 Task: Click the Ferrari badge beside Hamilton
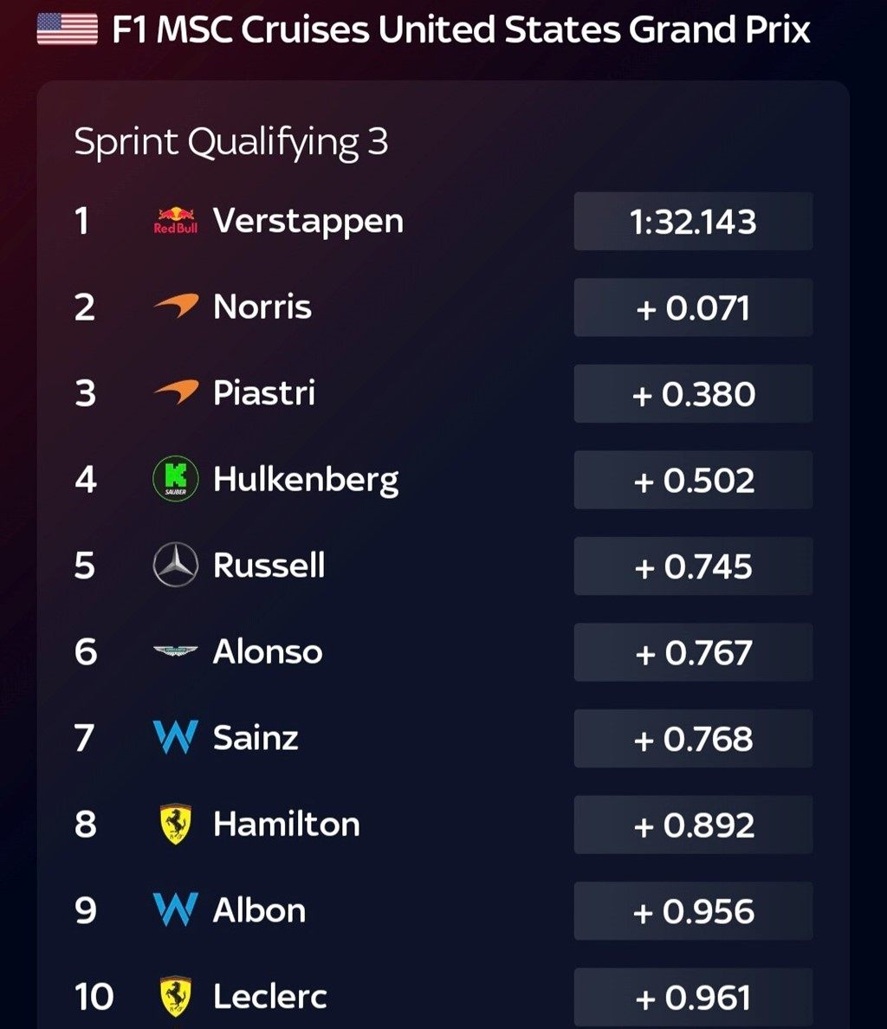176,824
